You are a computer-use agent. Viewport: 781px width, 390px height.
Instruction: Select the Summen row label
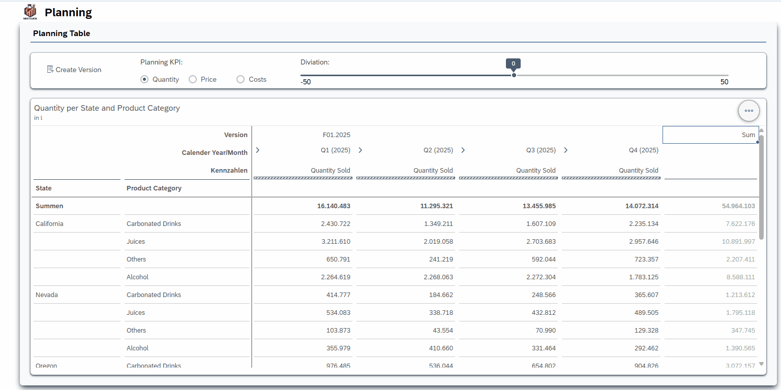point(49,206)
